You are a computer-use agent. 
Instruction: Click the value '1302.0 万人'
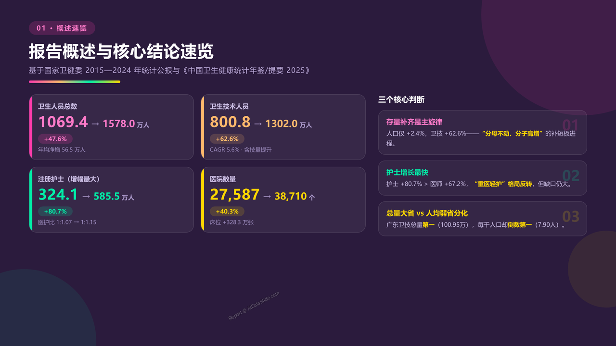(x=289, y=124)
